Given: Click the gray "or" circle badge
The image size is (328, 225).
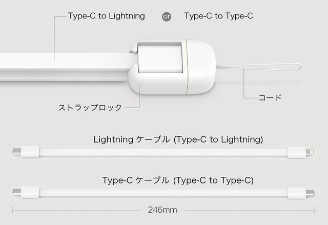Looking at the screenshot, I should click(x=167, y=16).
